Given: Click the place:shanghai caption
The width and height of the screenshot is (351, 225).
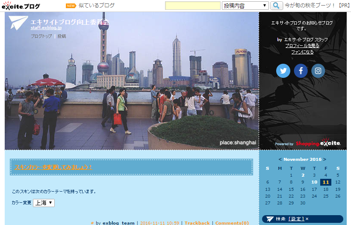Looking at the screenshot, I should (x=238, y=142).
